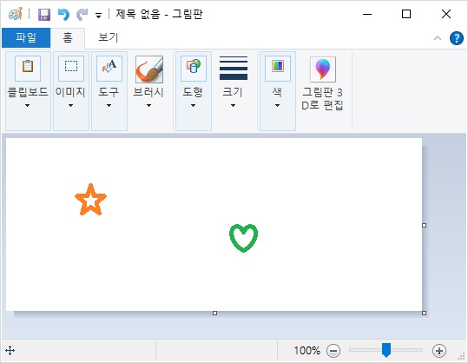
Task: Expand the 클립보드 dropdown arrow
Action: pos(28,105)
